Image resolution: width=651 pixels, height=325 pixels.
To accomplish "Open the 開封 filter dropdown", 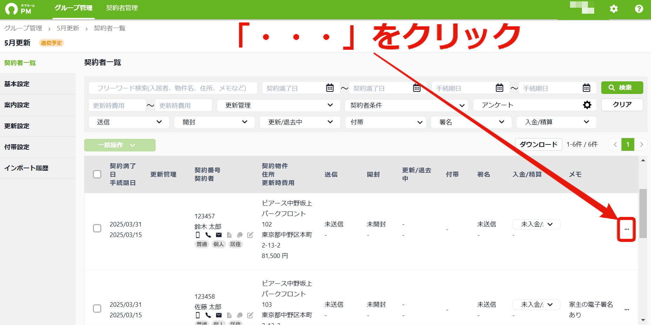I will [x=214, y=122].
